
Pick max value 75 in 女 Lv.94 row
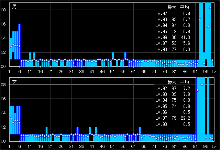[174, 100]
